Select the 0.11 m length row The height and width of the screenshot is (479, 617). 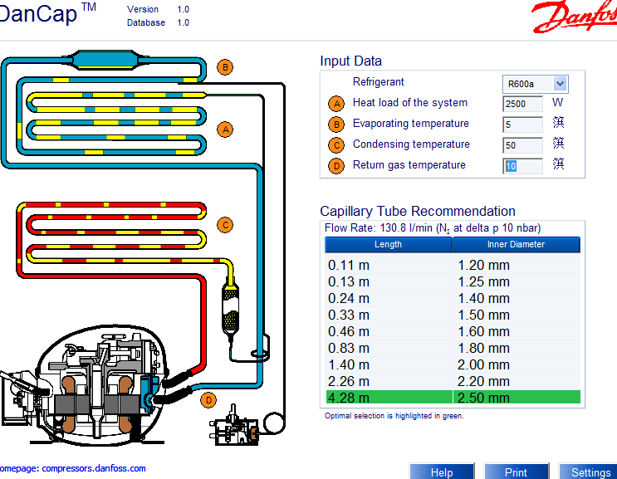(x=453, y=265)
